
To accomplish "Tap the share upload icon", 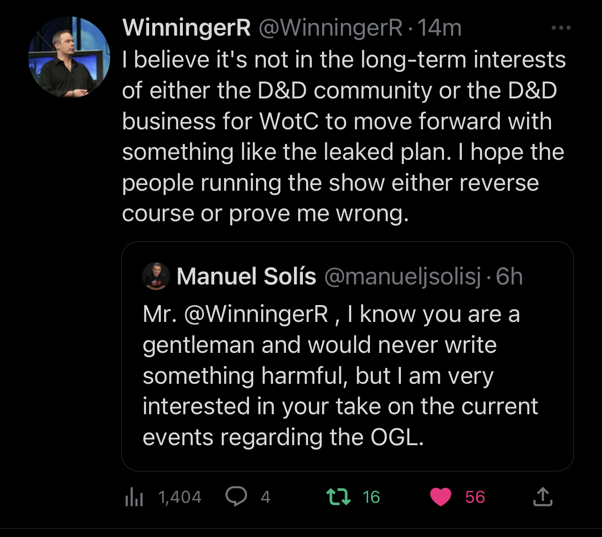I will click(x=542, y=497).
